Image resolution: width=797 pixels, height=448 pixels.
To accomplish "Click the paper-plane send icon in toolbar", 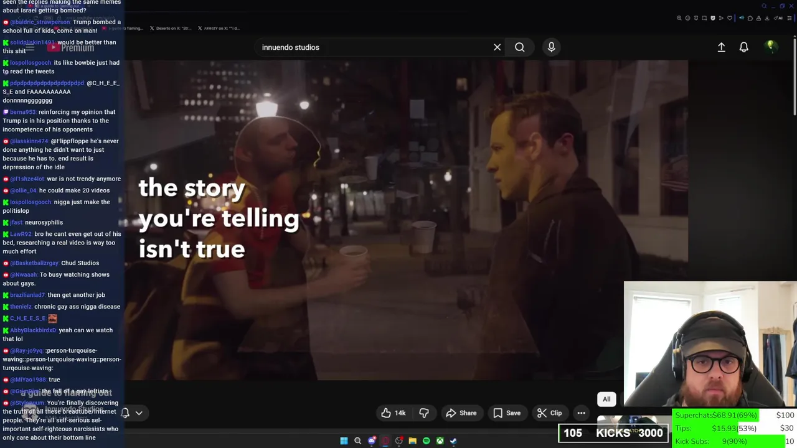I will [x=721, y=18].
